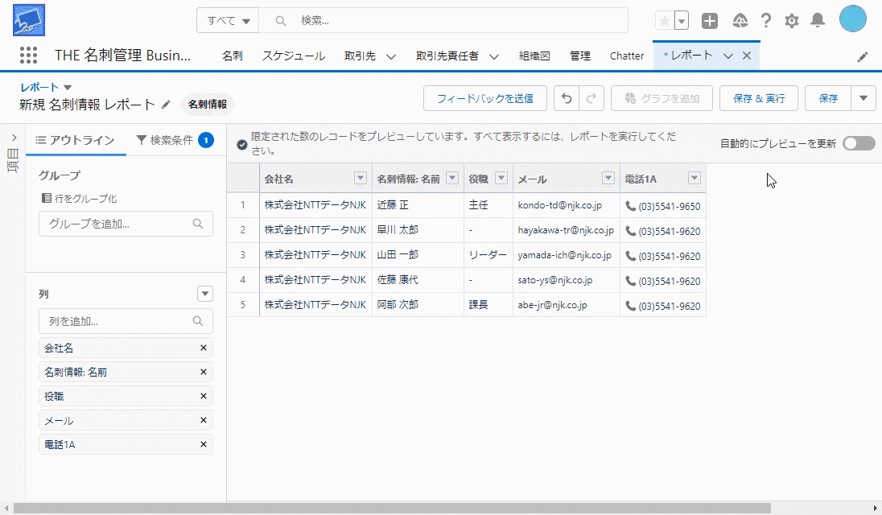Click the 列を追加 input field

click(x=126, y=321)
